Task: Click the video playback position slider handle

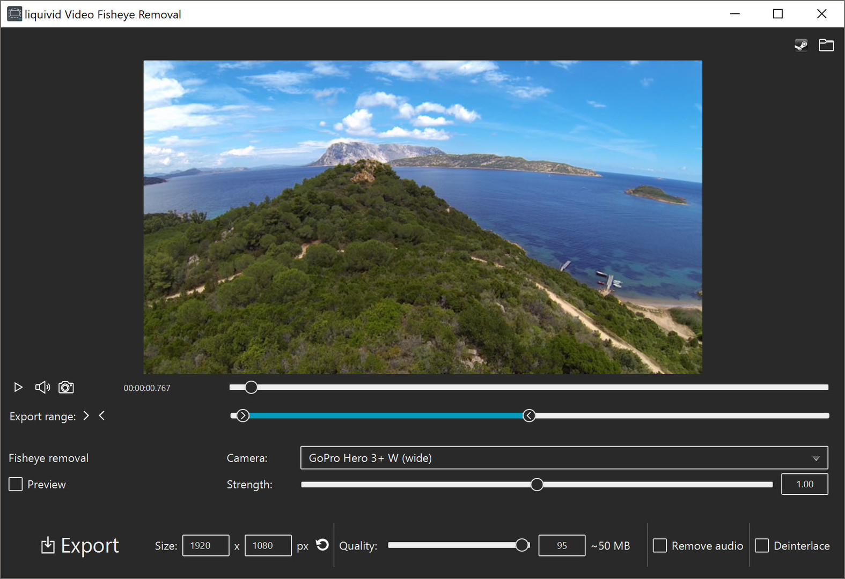Action: point(251,387)
